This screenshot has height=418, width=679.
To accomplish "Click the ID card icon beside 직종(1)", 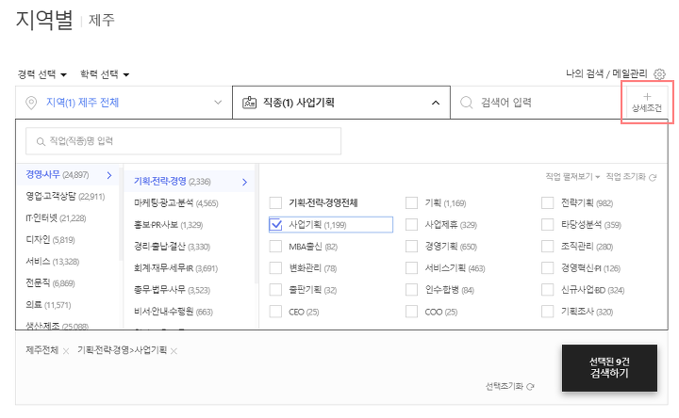I will click(249, 103).
